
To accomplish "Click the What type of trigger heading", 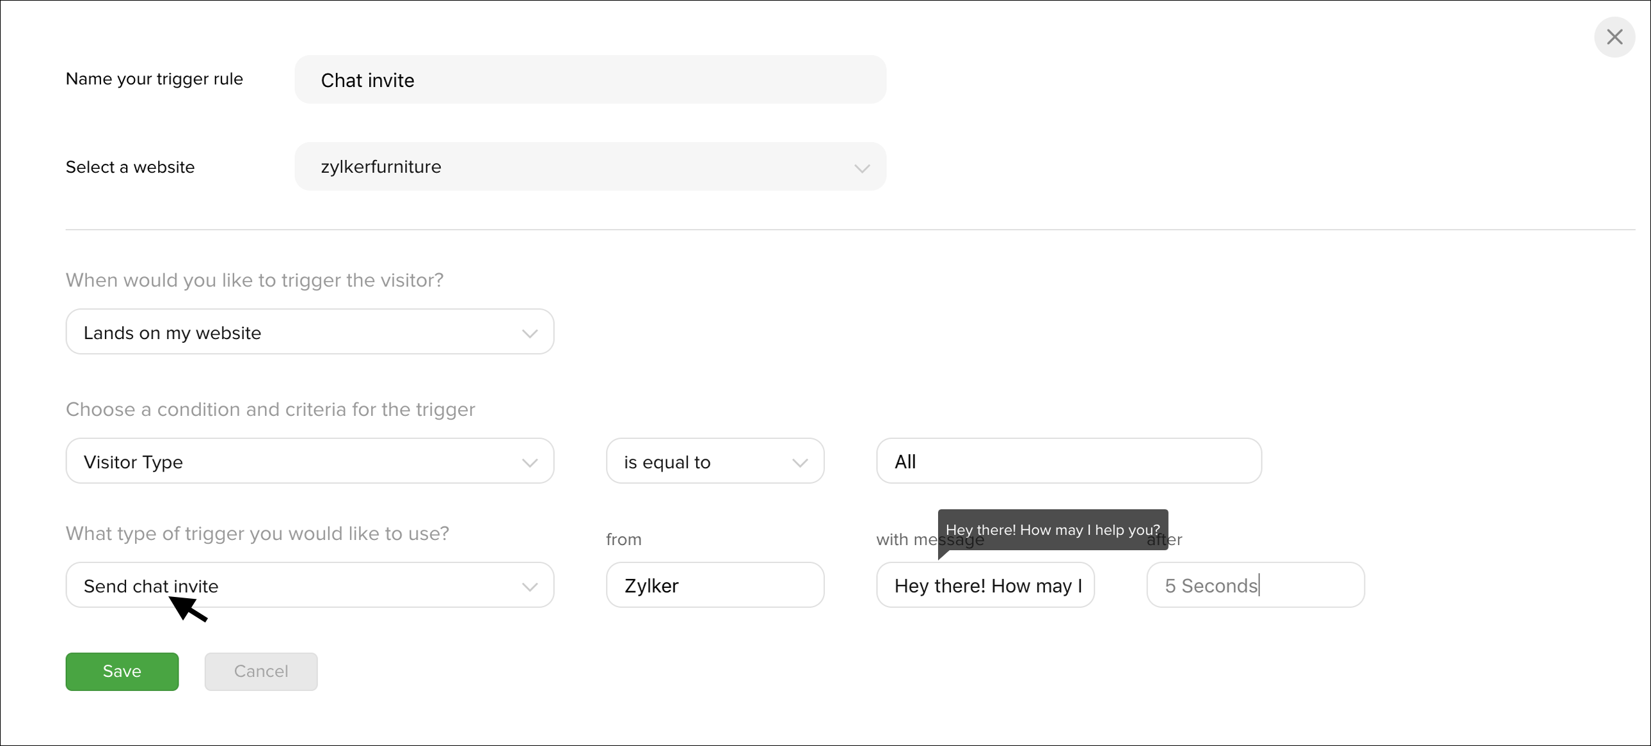I will click(x=258, y=534).
